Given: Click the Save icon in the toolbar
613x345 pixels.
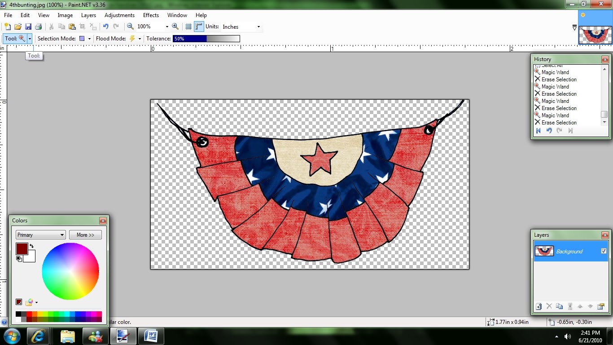Looking at the screenshot, I should tap(28, 27).
